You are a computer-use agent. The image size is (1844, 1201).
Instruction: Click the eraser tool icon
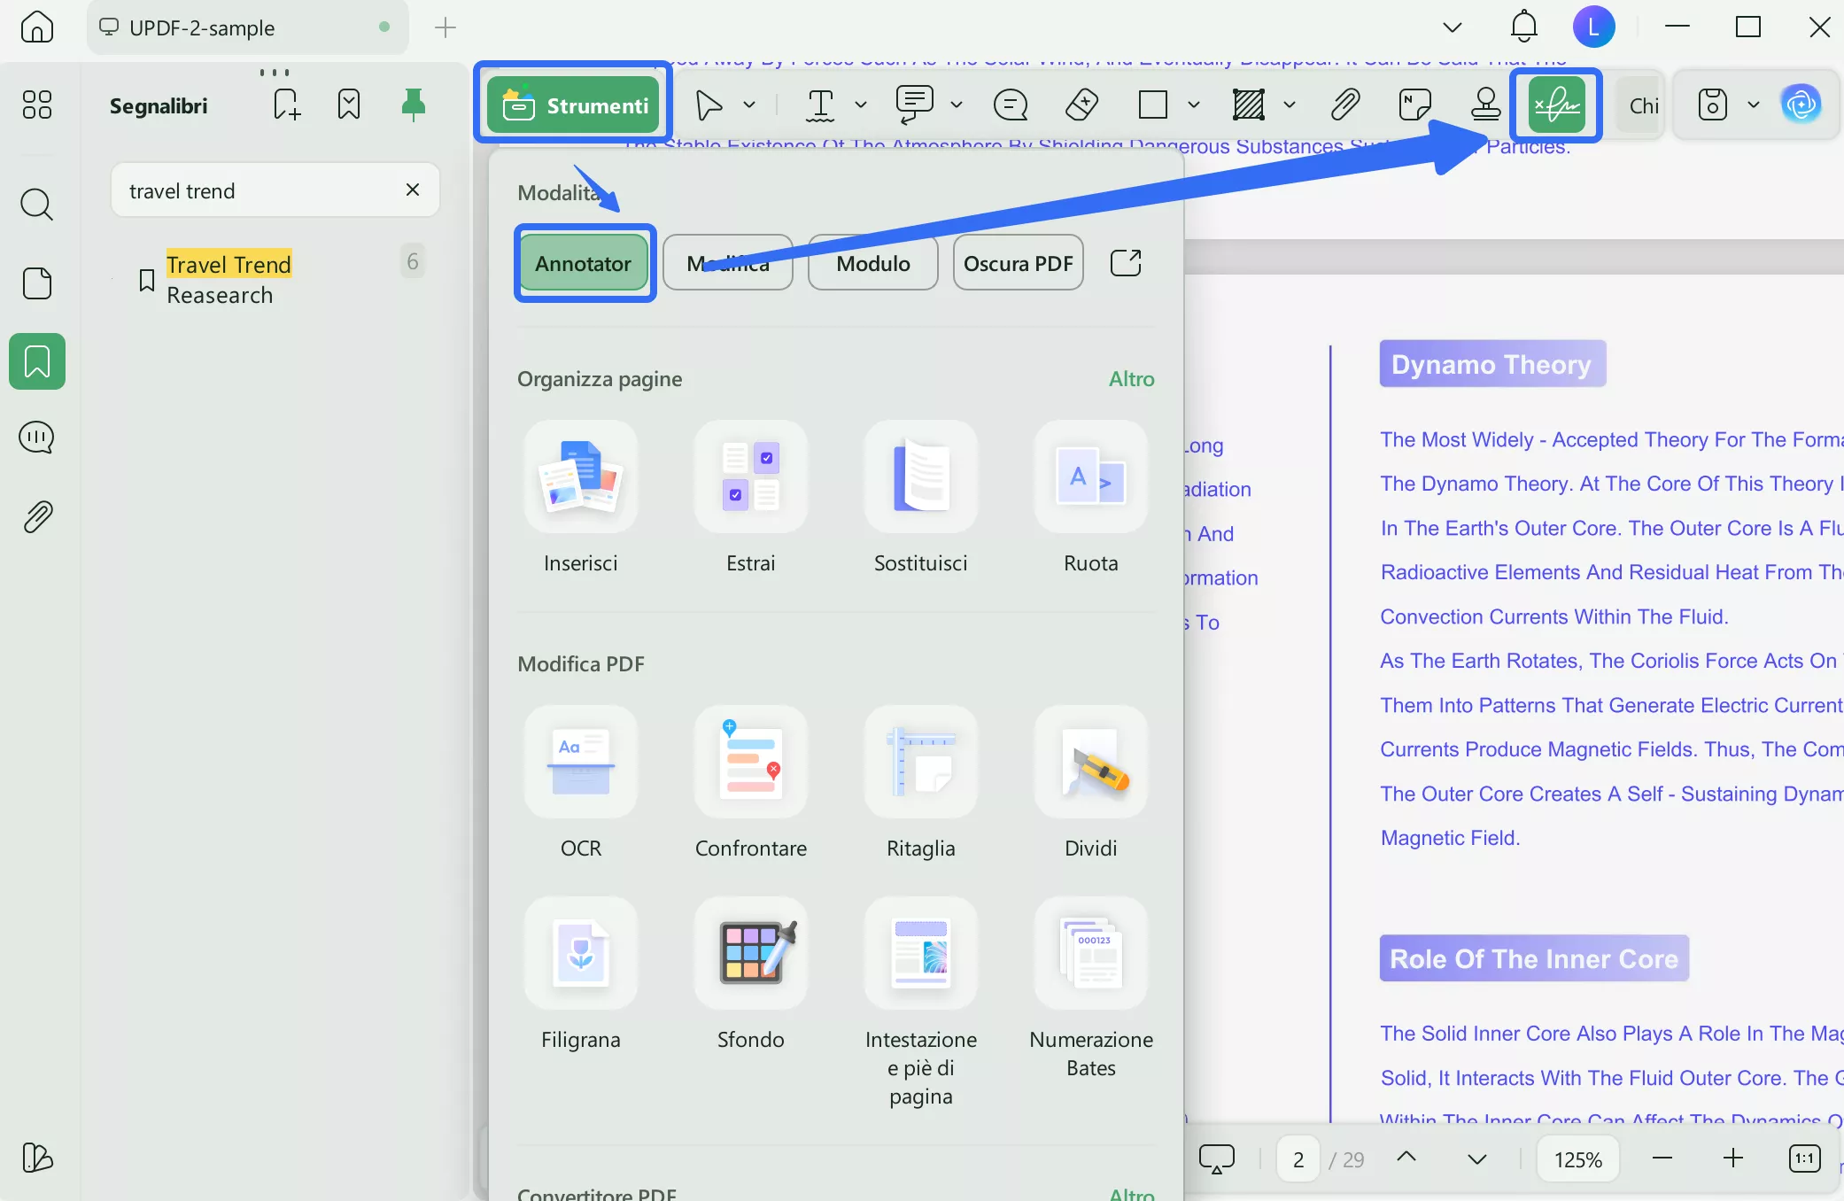tap(1081, 105)
